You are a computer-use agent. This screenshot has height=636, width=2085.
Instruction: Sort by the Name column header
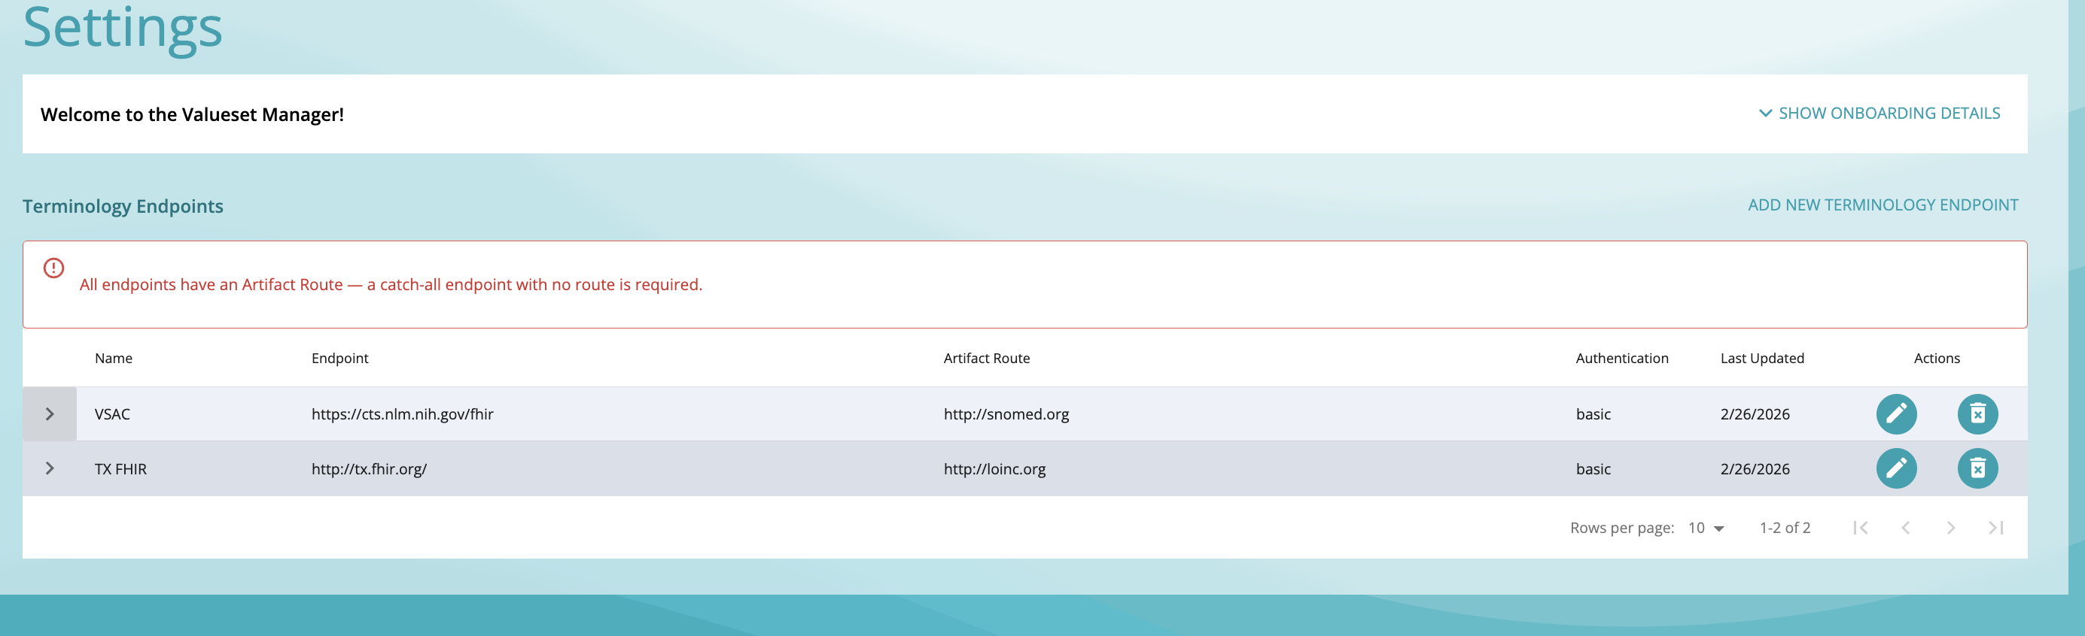(x=114, y=358)
